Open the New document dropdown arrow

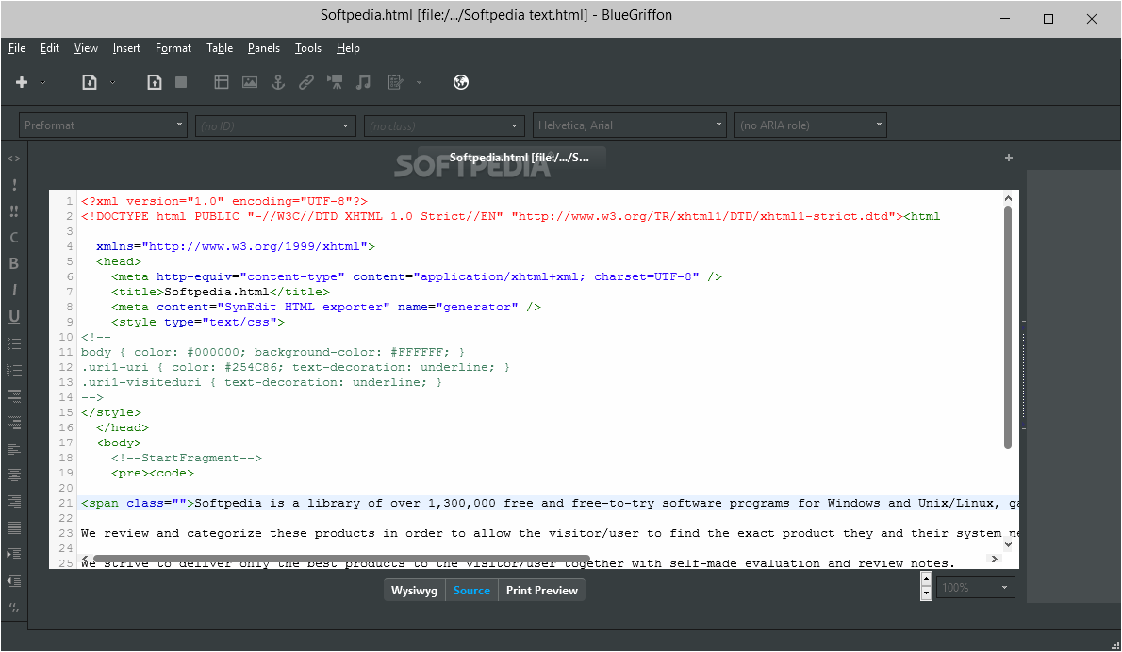coord(43,82)
